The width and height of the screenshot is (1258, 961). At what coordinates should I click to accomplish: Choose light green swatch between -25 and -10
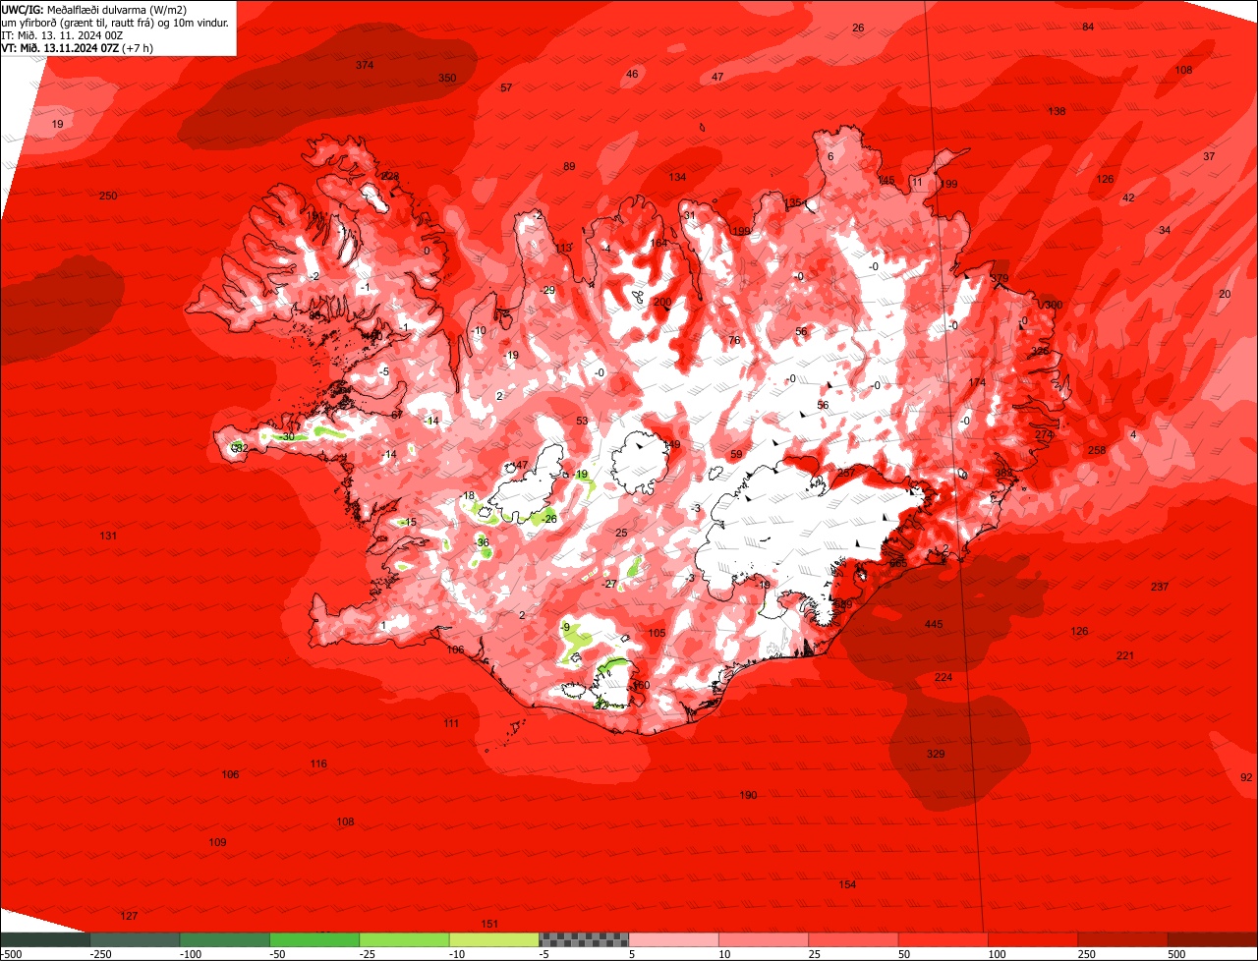[404, 939]
